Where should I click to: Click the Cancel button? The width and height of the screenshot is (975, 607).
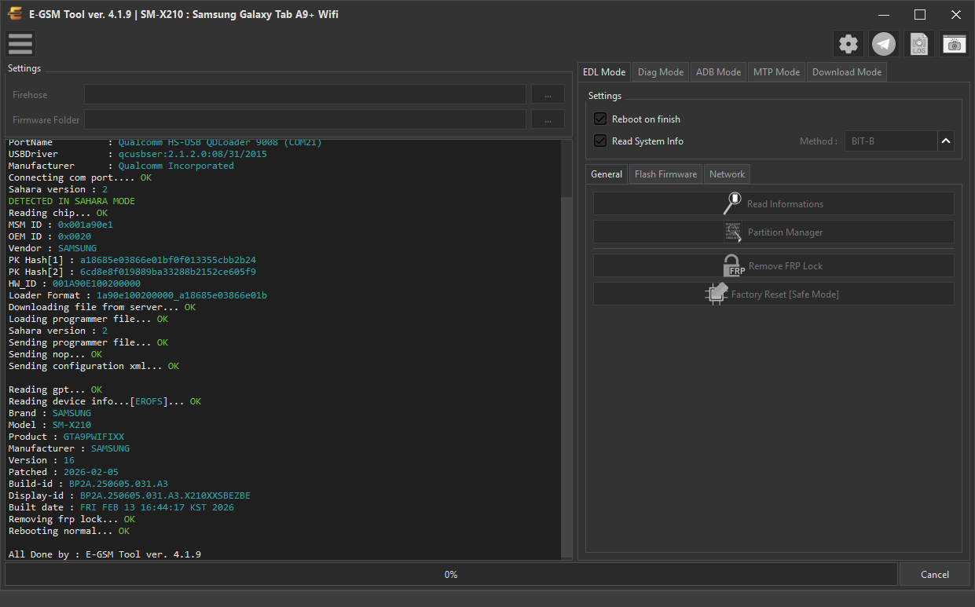pos(934,574)
